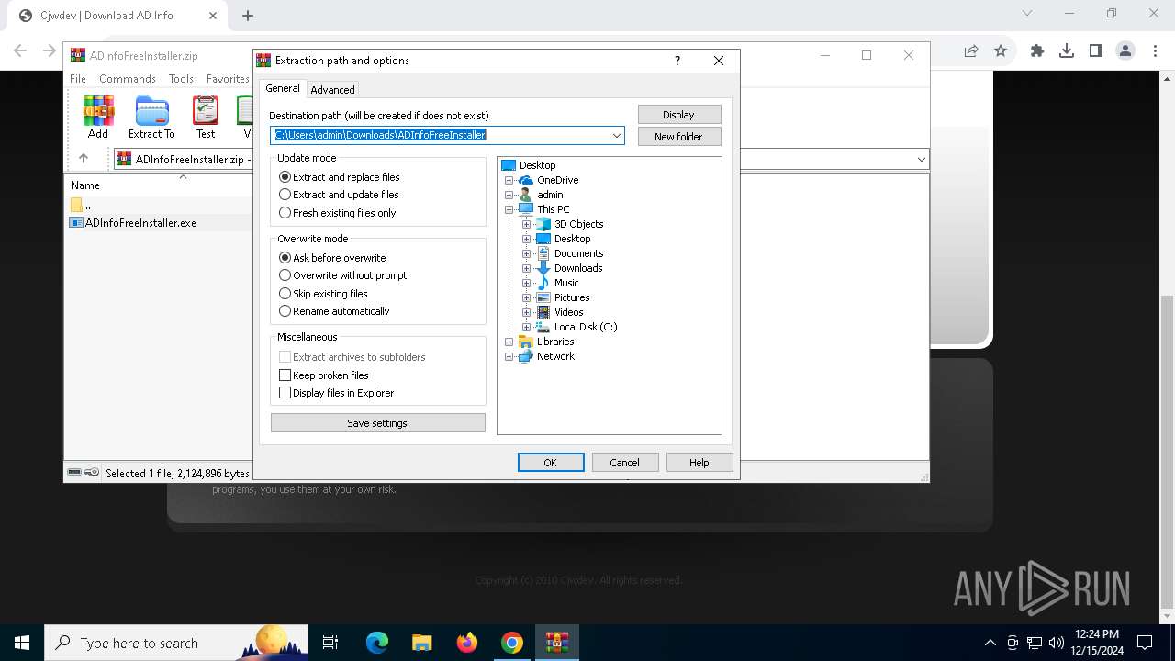Select the Music folder icon in tree
This screenshot has width=1175, height=661.
543,283
